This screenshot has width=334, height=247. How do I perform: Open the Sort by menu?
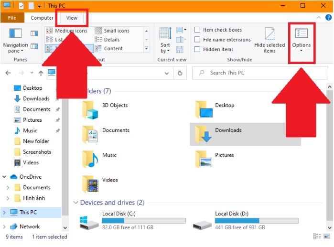pyautogui.click(x=165, y=41)
